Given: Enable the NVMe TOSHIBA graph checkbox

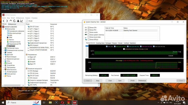Looking at the screenshot, I should coord(124,49).
